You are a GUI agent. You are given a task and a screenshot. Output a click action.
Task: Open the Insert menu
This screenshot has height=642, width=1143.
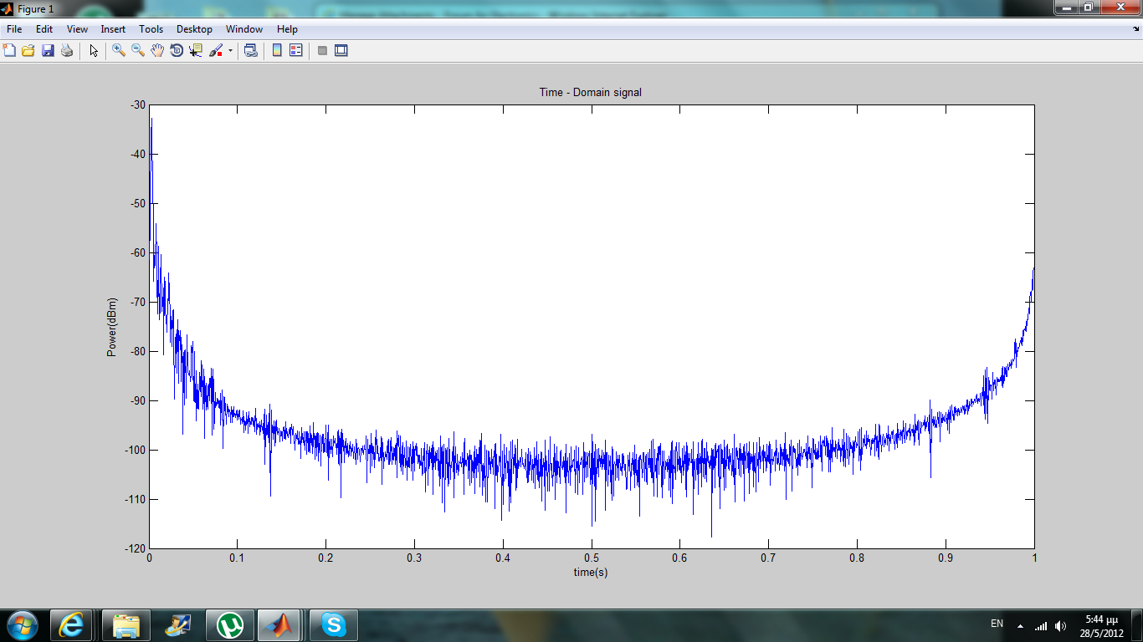pos(113,29)
